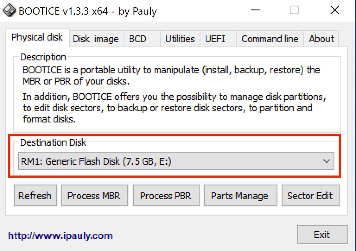Switch to the Physical disk tab
This screenshot has width=356, height=251.
(37, 38)
